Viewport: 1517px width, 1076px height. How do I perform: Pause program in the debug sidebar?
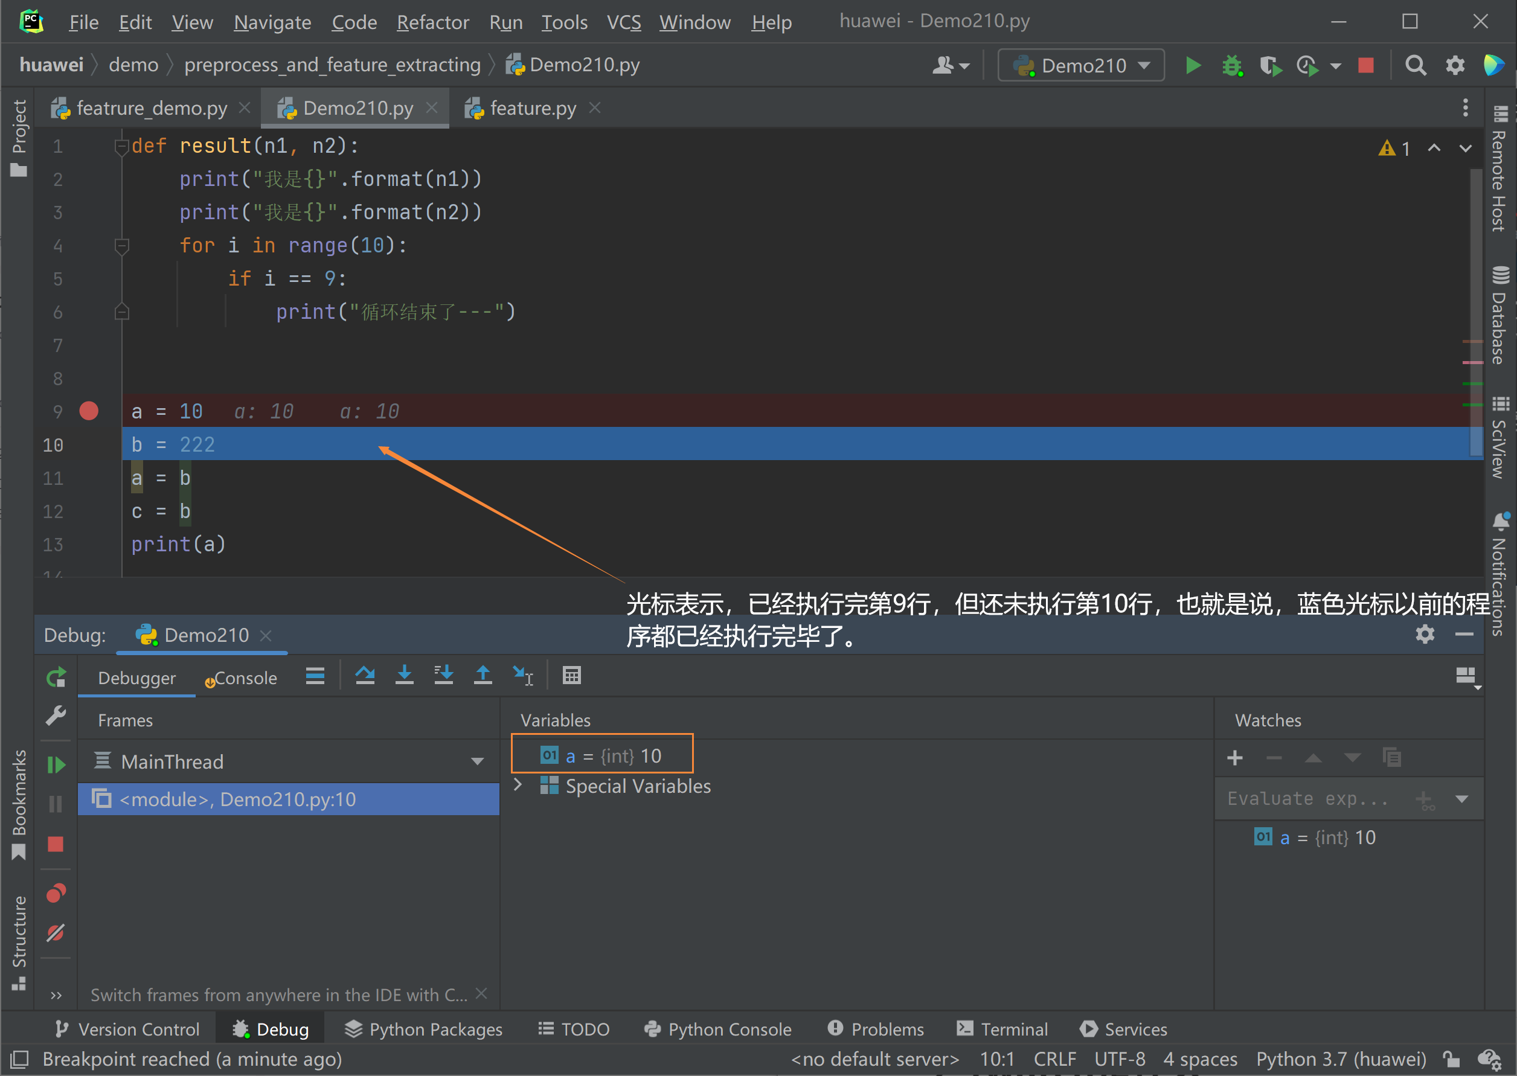point(56,804)
